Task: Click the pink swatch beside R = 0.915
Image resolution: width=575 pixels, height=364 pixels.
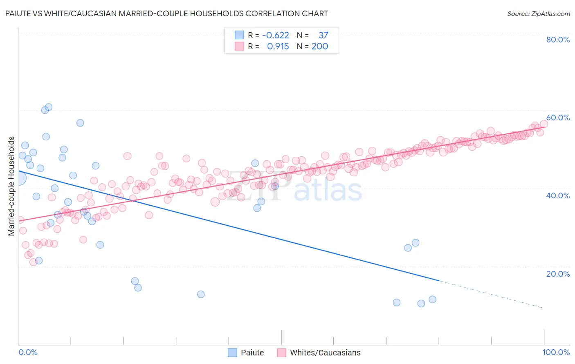Action: point(239,46)
